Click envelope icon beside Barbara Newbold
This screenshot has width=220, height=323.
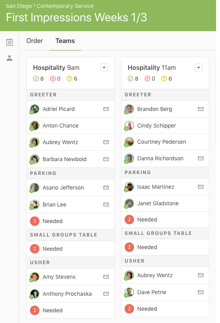tap(106, 159)
